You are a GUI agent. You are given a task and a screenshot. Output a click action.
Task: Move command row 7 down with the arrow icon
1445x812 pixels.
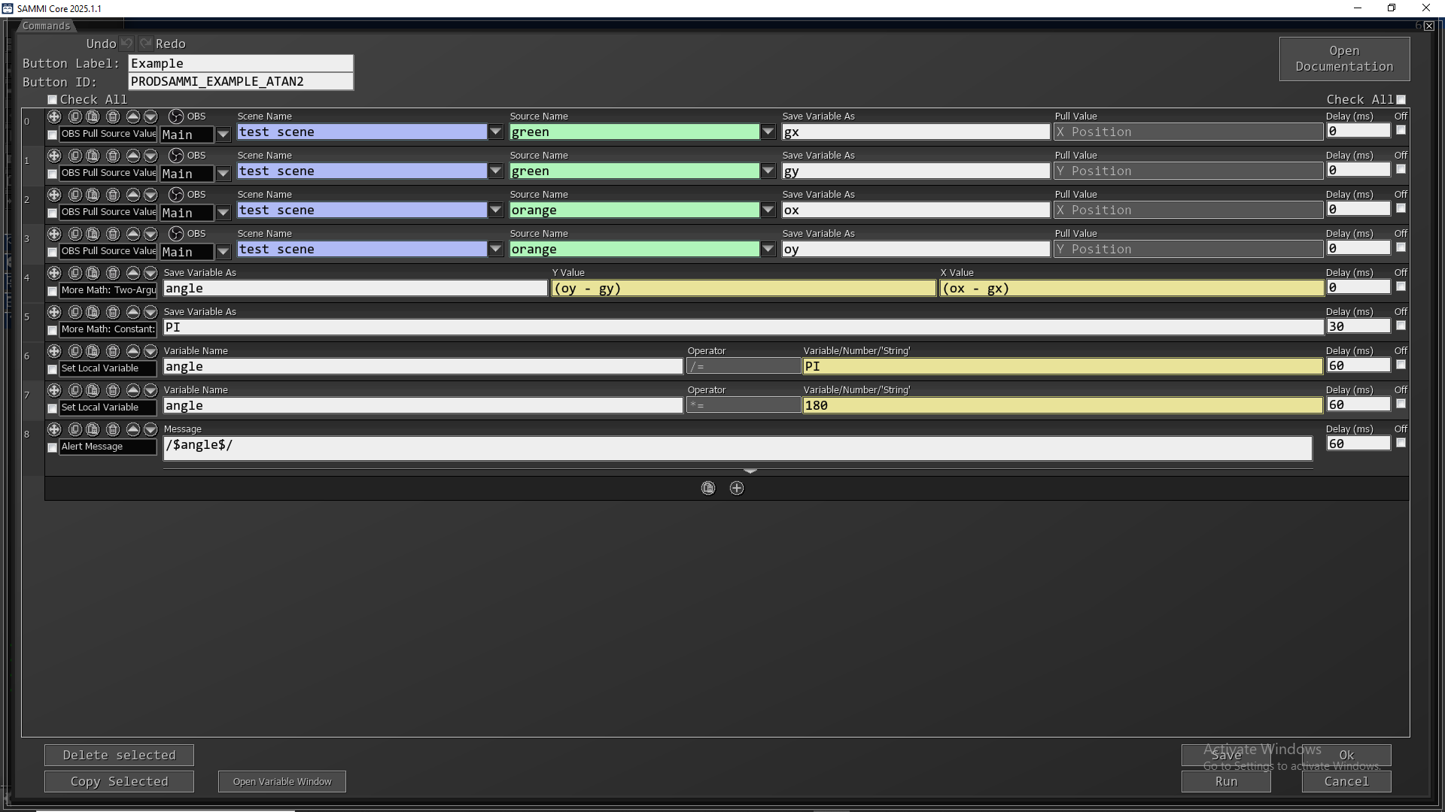click(x=151, y=390)
